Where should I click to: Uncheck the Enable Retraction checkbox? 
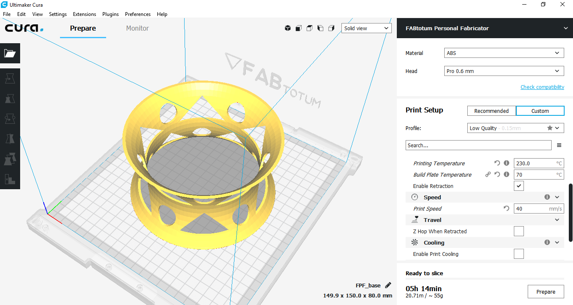coord(519,186)
